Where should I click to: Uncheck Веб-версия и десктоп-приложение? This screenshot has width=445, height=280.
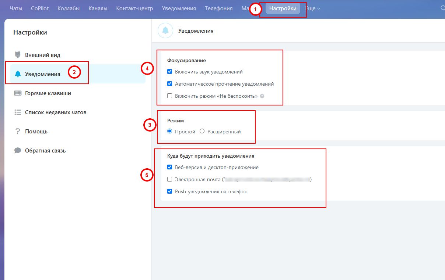tap(170, 167)
